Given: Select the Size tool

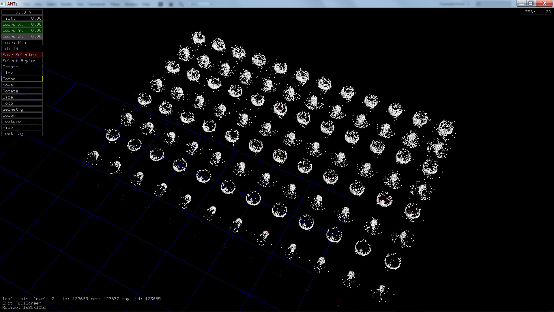Looking at the screenshot, I should (22, 97).
